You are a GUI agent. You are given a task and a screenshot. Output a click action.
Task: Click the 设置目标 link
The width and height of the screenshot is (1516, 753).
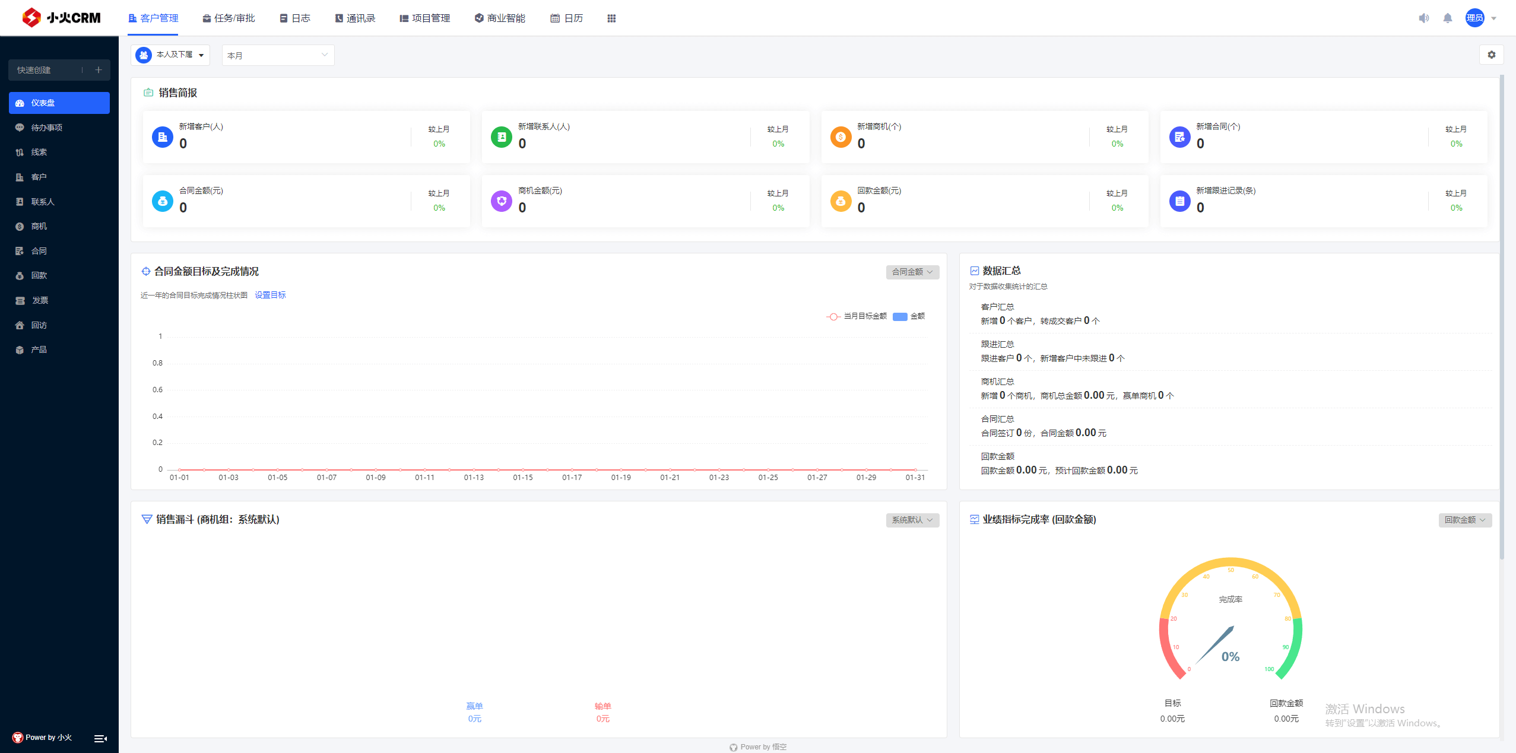(x=269, y=294)
